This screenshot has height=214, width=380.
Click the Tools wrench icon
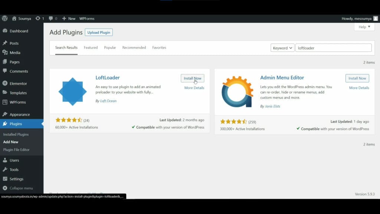coord(5,169)
